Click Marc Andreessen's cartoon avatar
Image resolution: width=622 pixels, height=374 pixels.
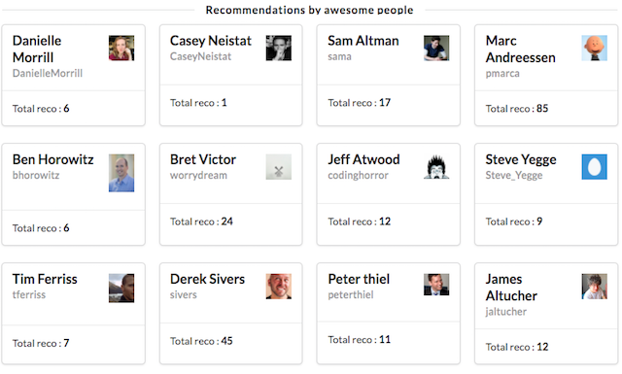[594, 48]
